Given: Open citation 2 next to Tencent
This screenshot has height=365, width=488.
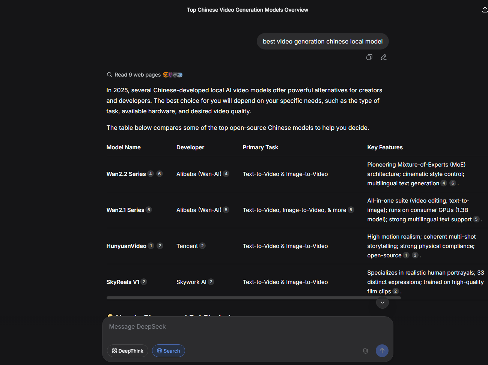Looking at the screenshot, I should [202, 246].
